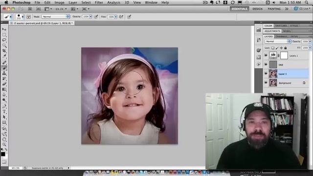The image size is (313, 176).
Task: Launch Mini Bridge from application bar
Action: (38, 9)
